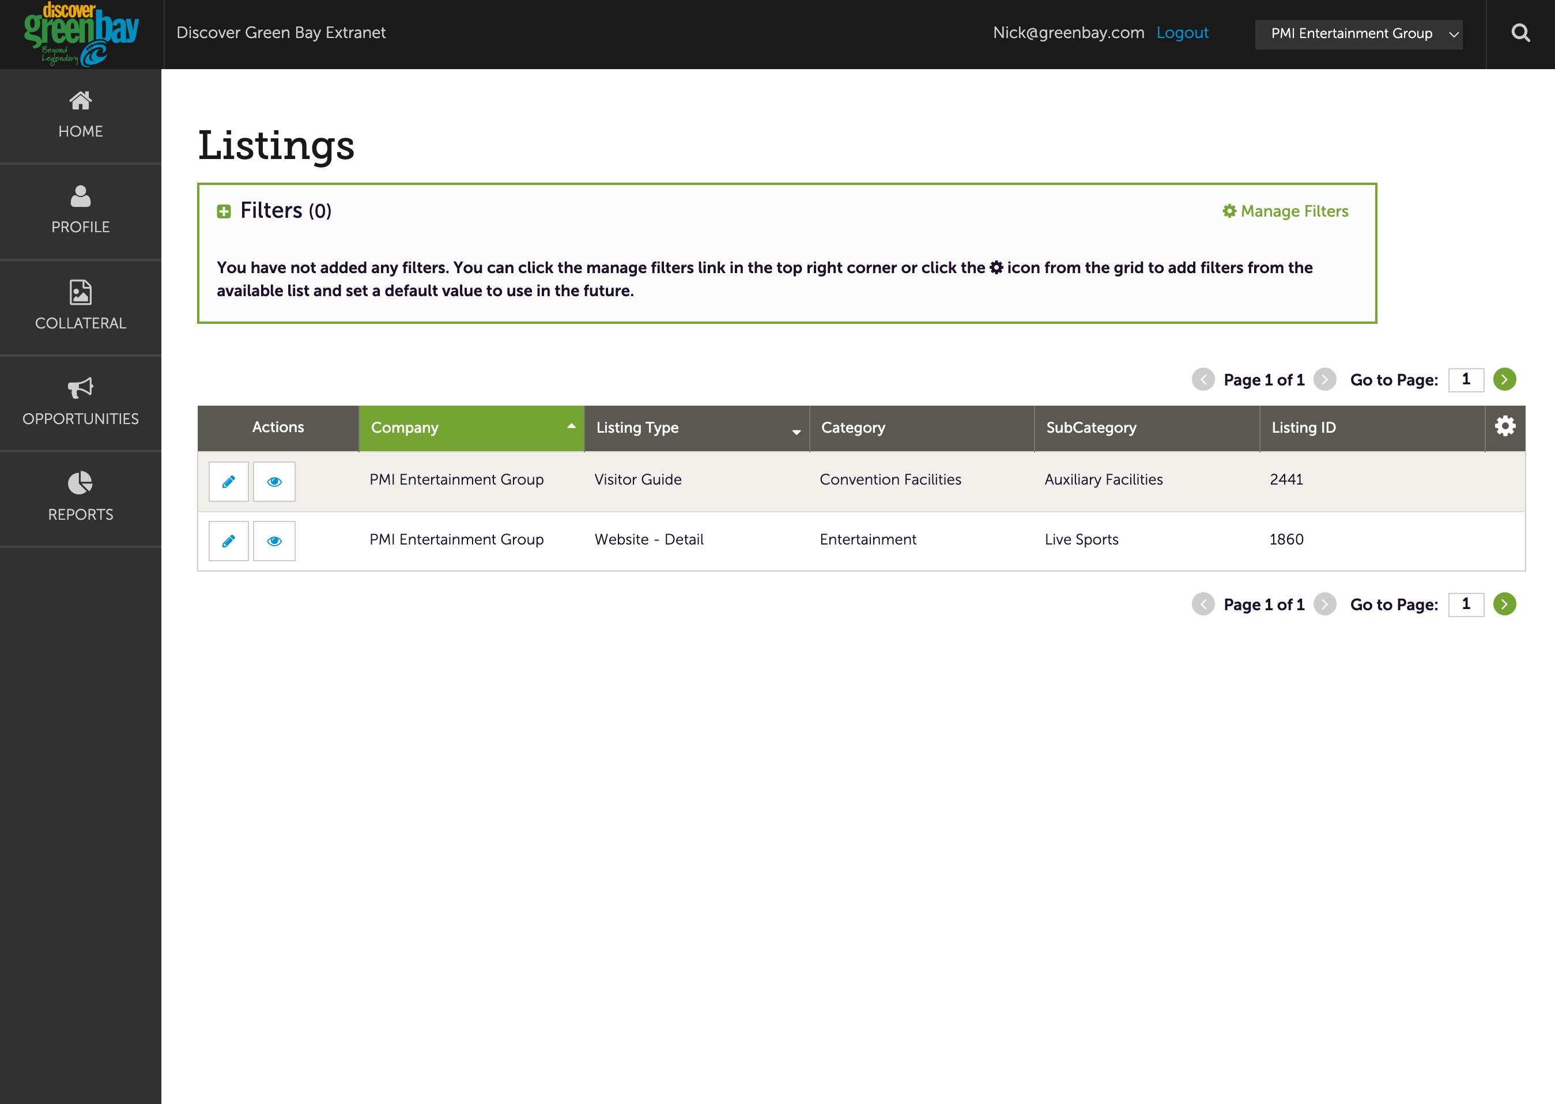
Task: Click Discover Green Bay Extranet title
Action: [x=281, y=33]
